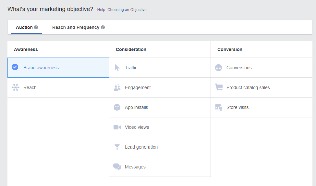The image size is (316, 186).
Task: Choose the Store visits objective label
Action: (x=237, y=107)
